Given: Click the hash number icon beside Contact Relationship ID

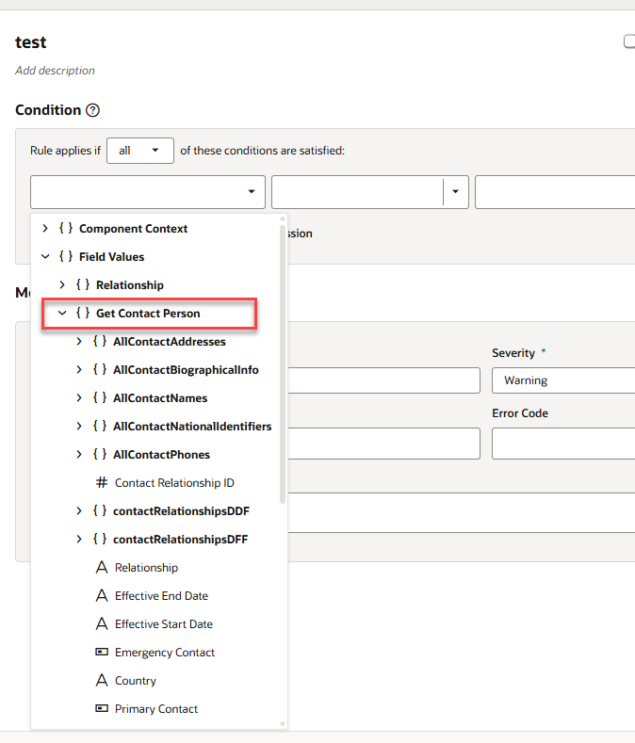Looking at the screenshot, I should (102, 483).
